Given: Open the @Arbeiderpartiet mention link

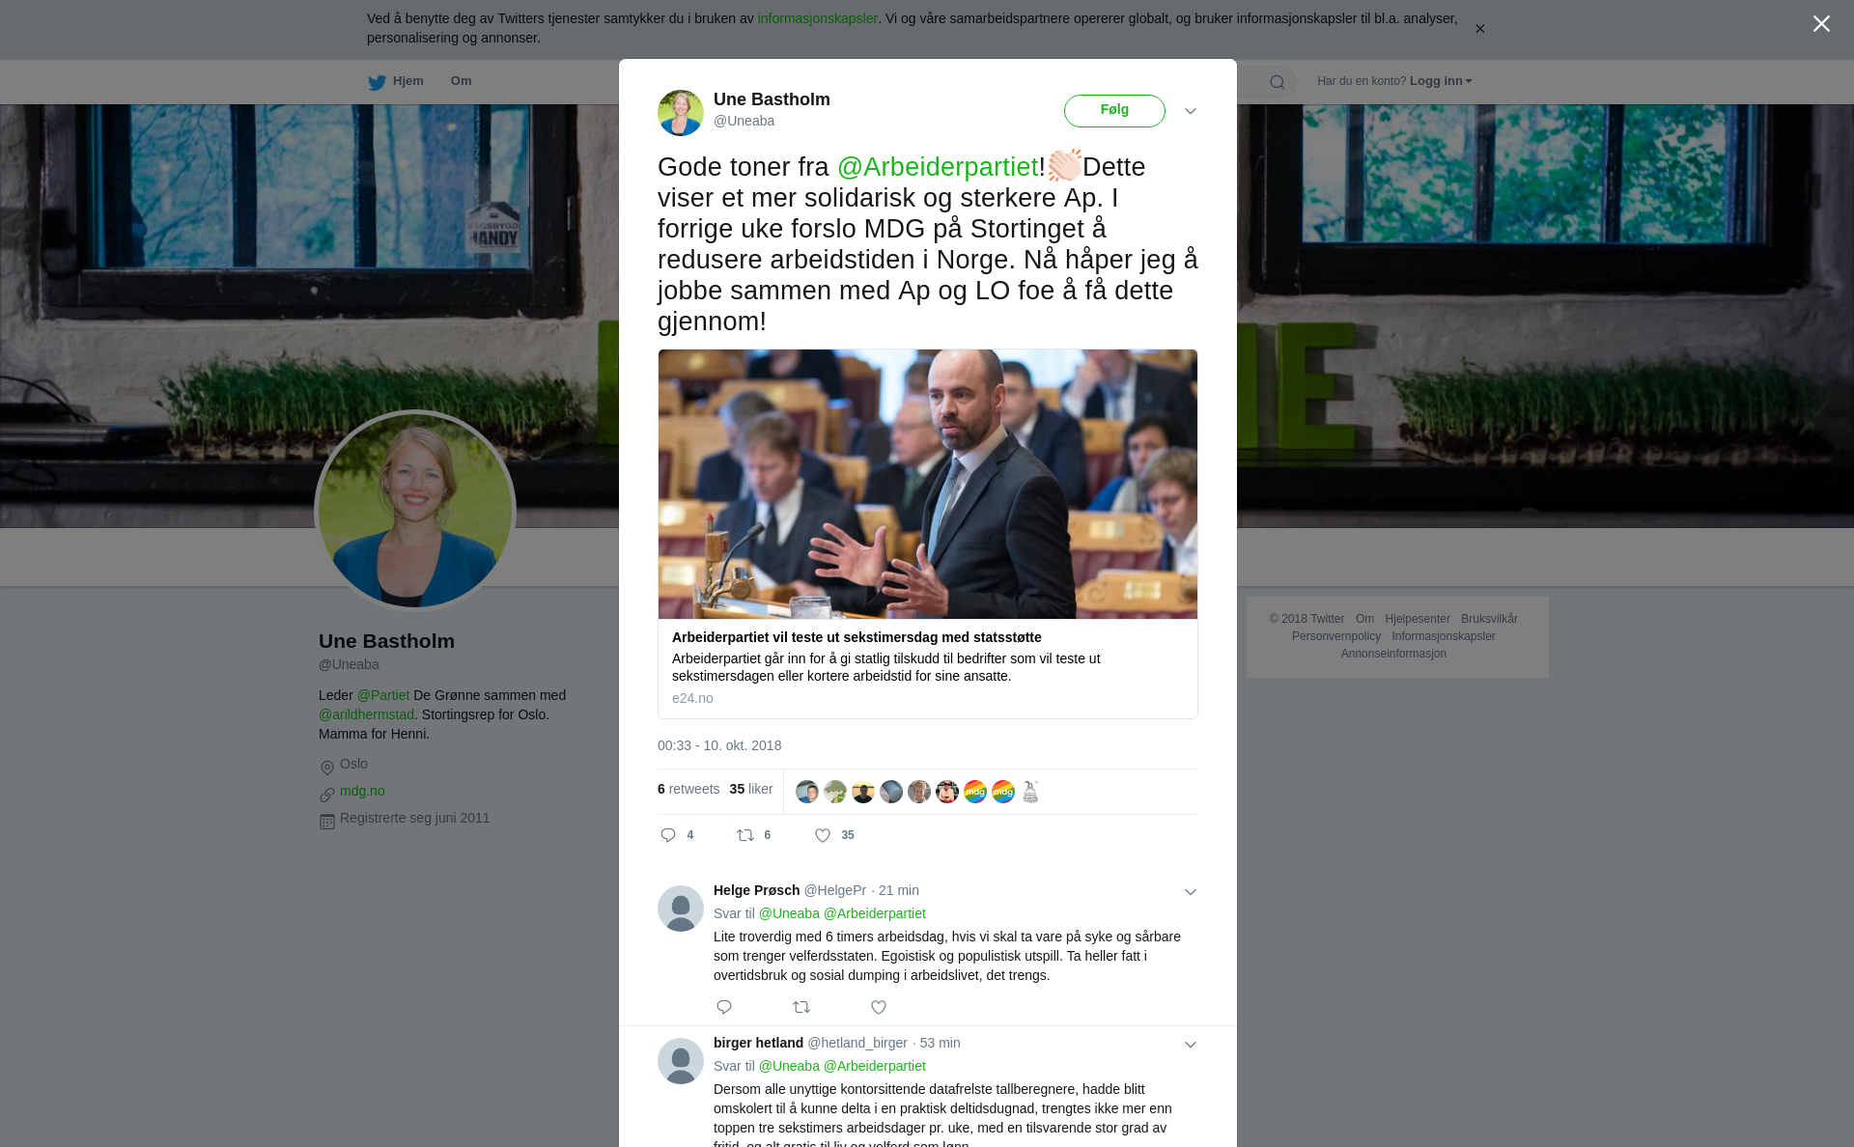Looking at the screenshot, I should [938, 167].
